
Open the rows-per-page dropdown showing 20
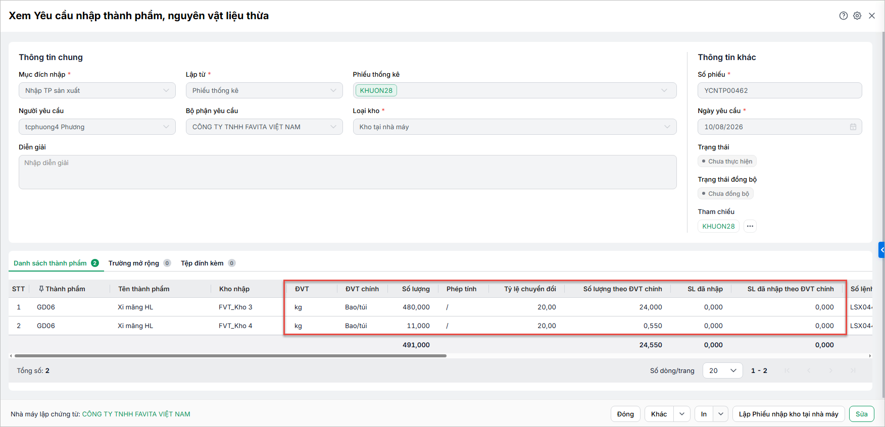point(723,370)
